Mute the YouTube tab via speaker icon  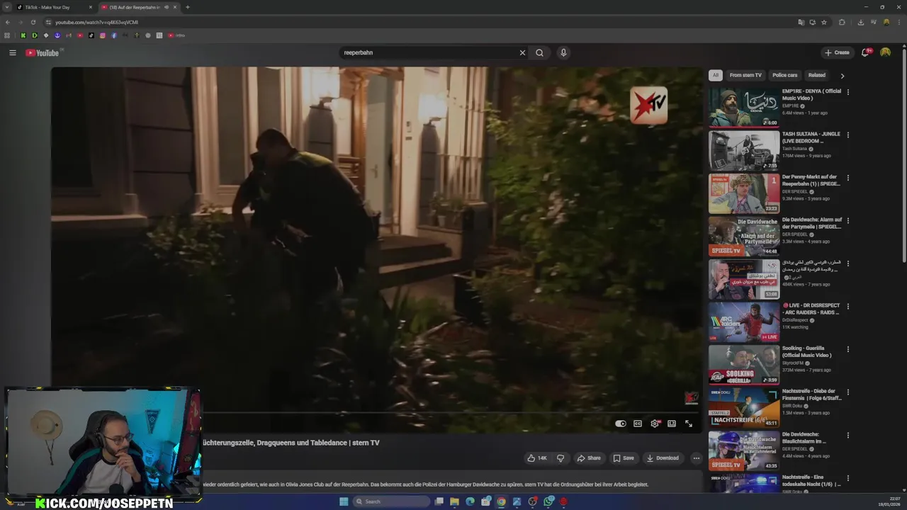[167, 7]
